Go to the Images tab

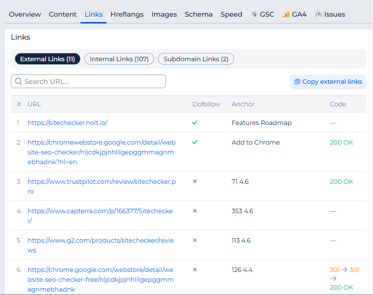[x=164, y=14]
